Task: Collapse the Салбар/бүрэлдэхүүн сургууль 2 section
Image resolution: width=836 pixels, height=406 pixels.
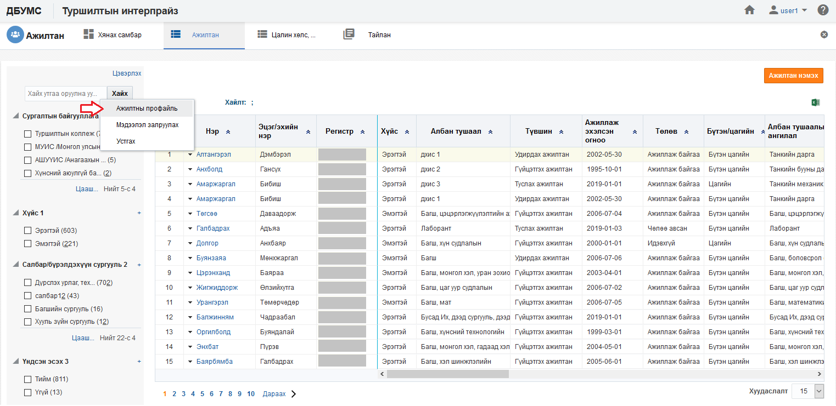Action: (x=16, y=265)
